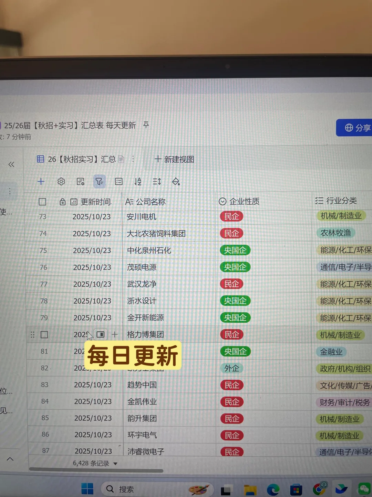
Task: Click the row height adjustment icon
Action: [156, 181]
